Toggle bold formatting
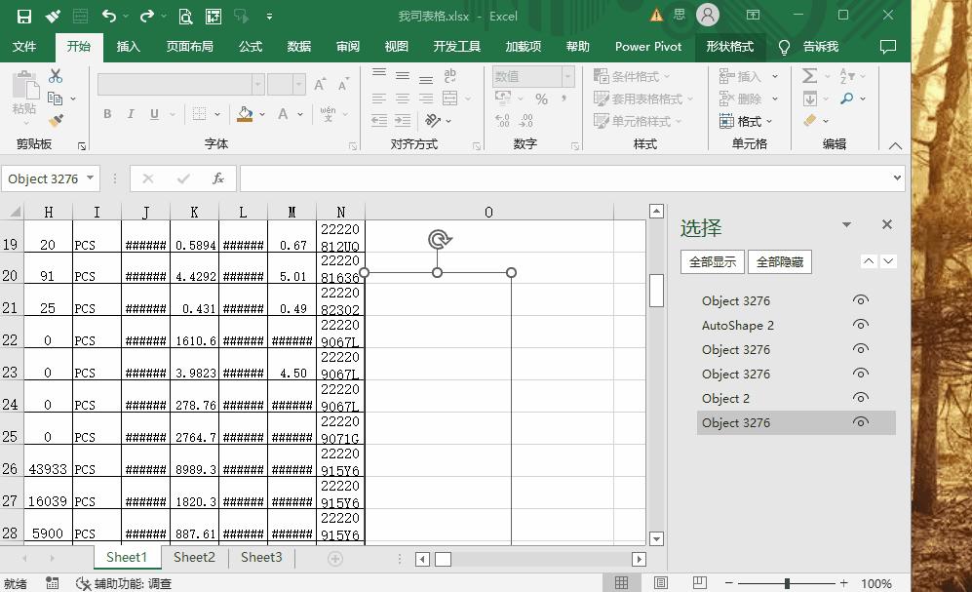The height and width of the screenshot is (592, 972). click(x=107, y=114)
